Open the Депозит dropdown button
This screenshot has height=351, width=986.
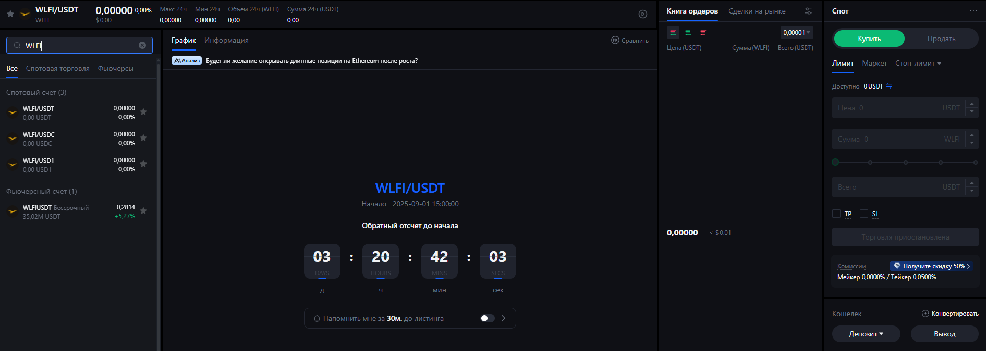pos(866,334)
